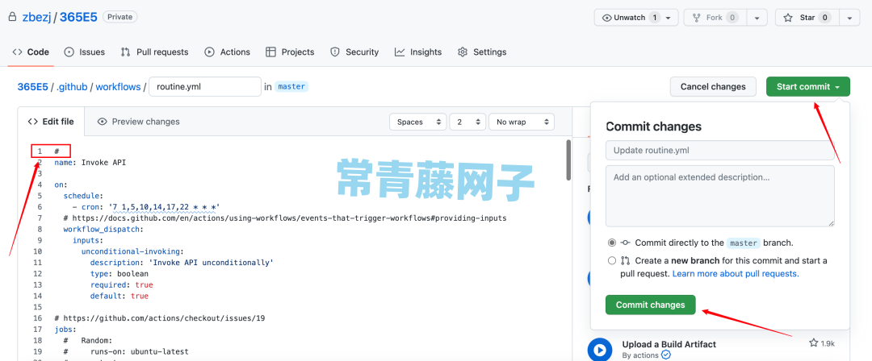Click the Cancel changes button
The width and height of the screenshot is (872, 361).
click(713, 87)
